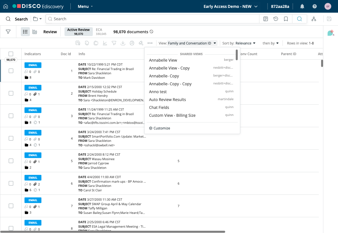Switch to bar chart analytics view

pos(35,32)
